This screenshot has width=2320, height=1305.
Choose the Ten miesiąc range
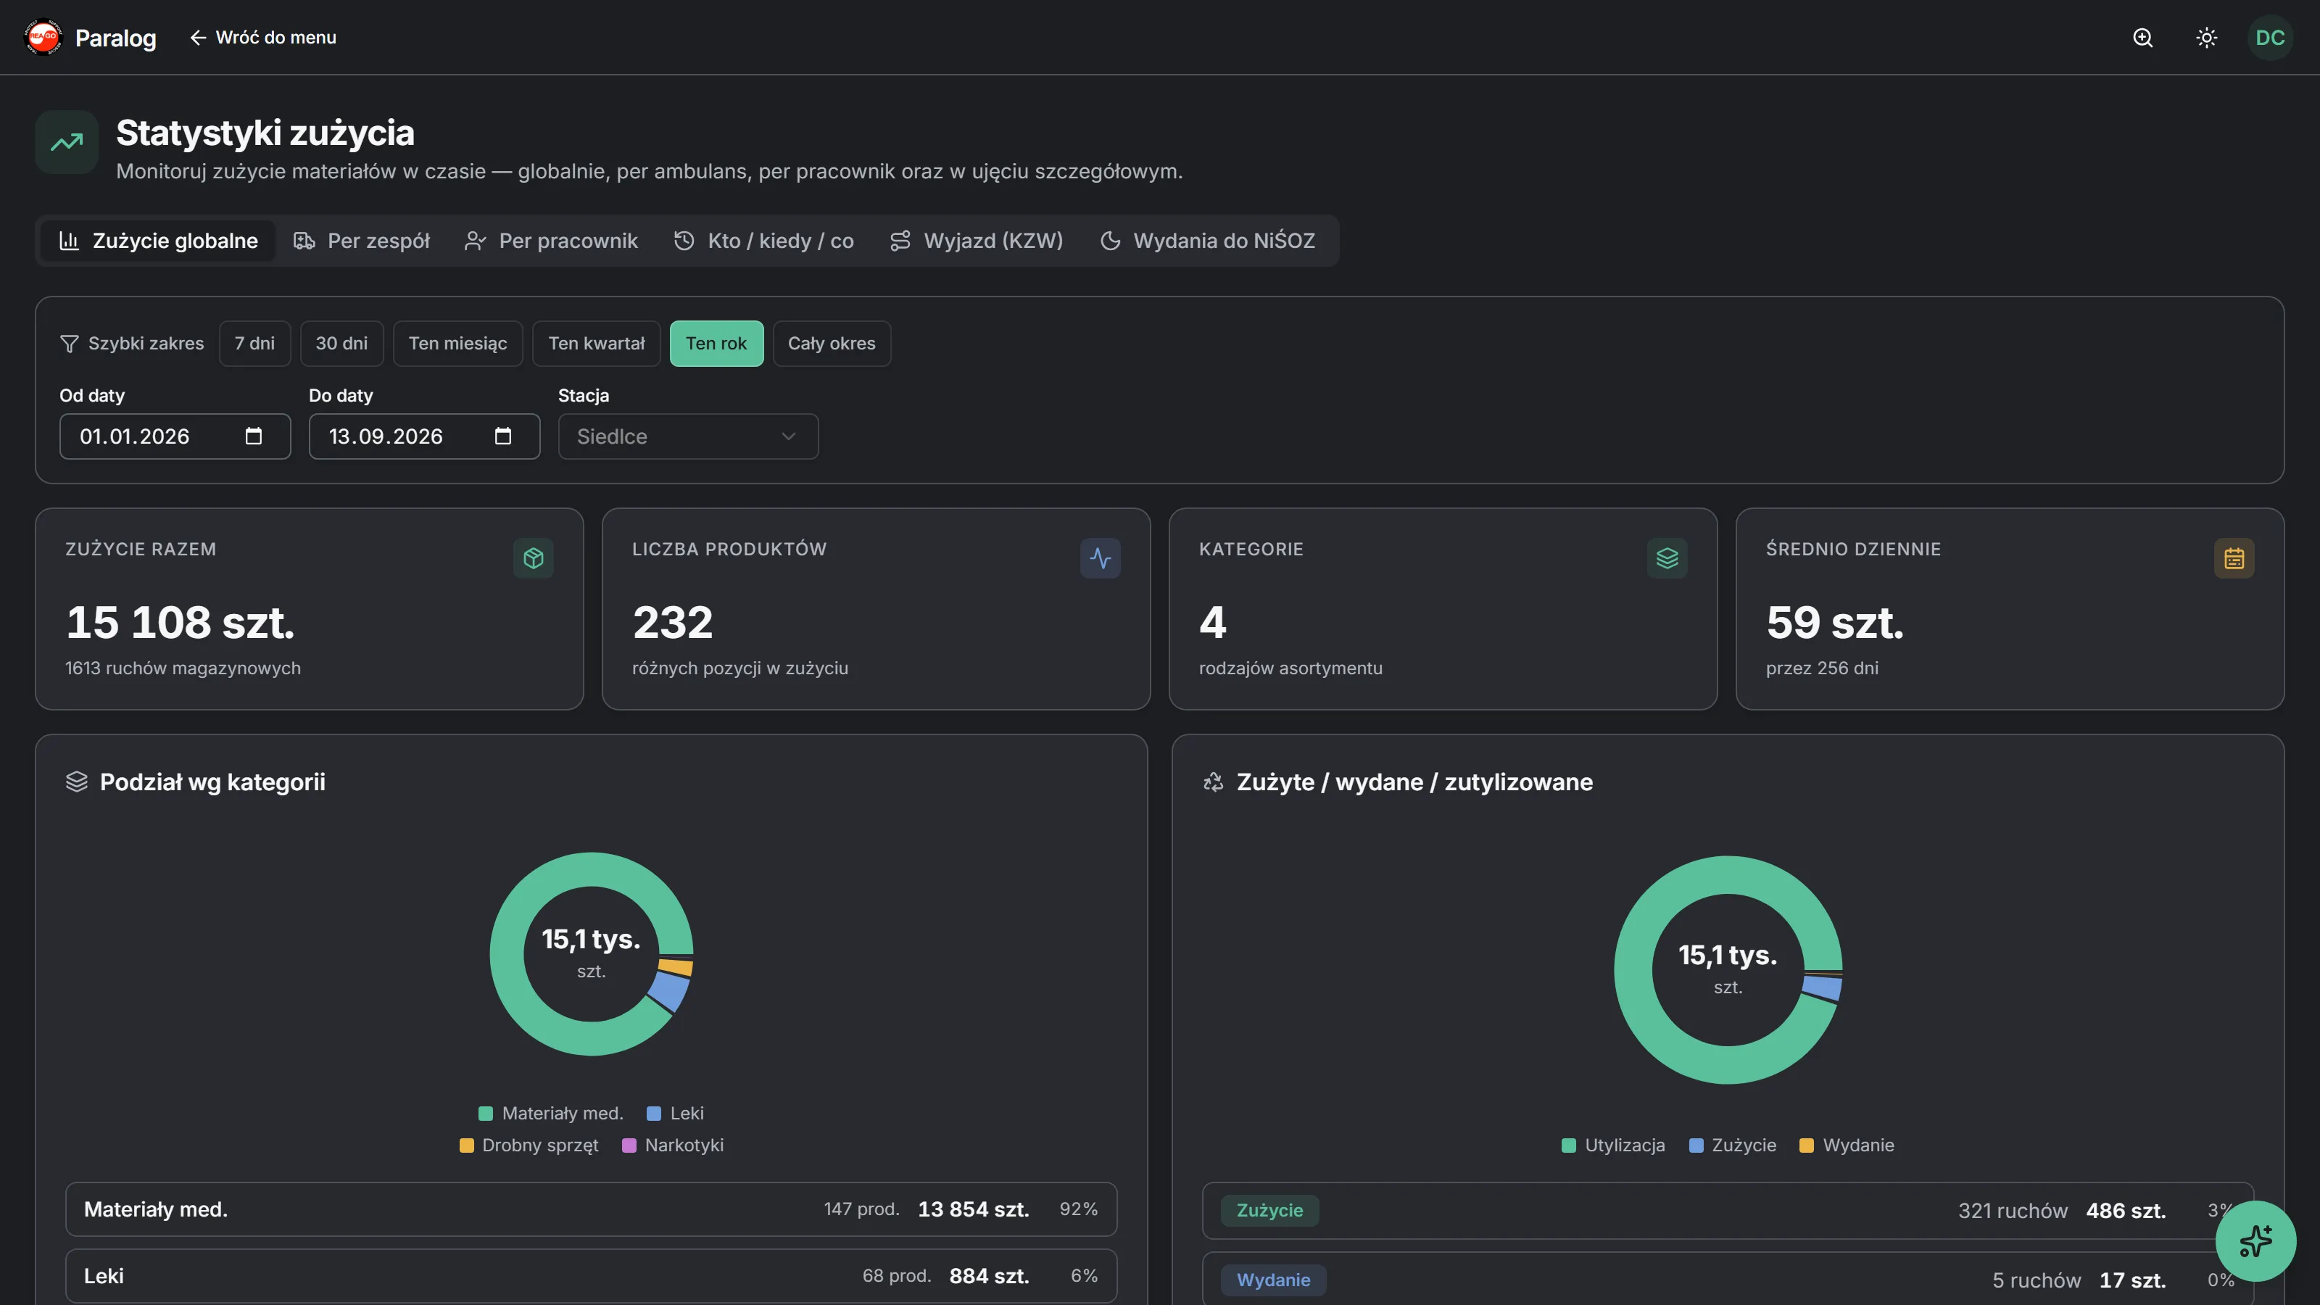457,343
